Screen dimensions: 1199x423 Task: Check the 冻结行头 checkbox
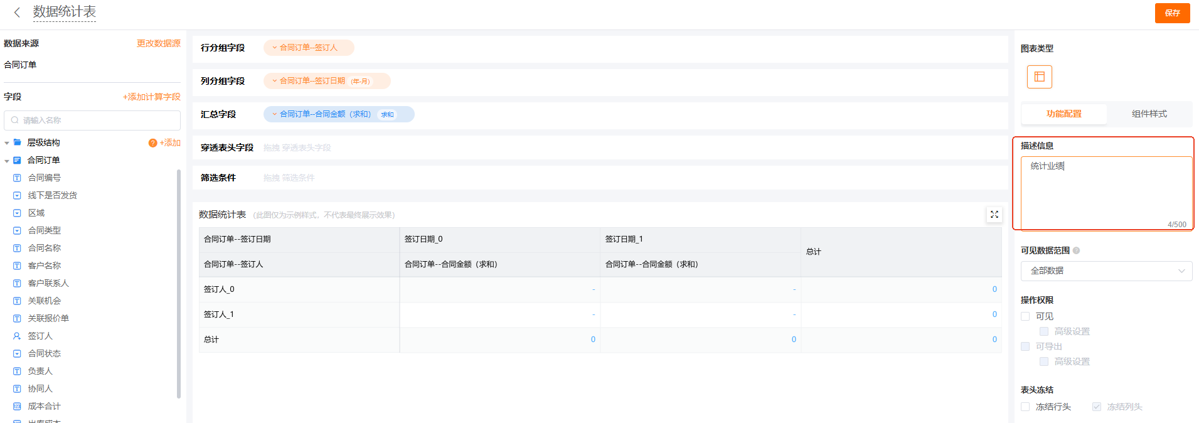point(1025,407)
